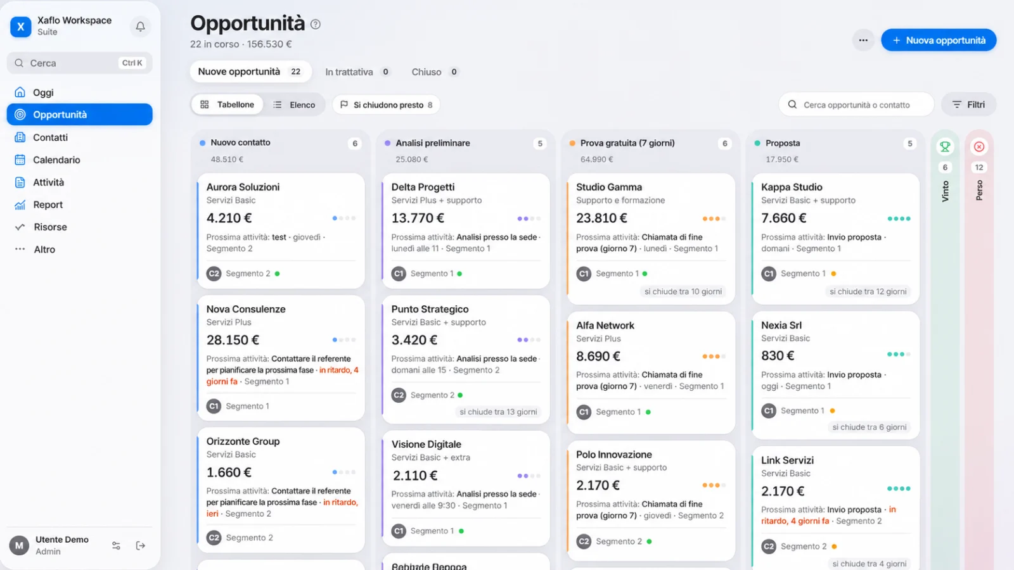1014x570 pixels.
Task: Expand the Altro sidebar menu
Action: (79, 250)
